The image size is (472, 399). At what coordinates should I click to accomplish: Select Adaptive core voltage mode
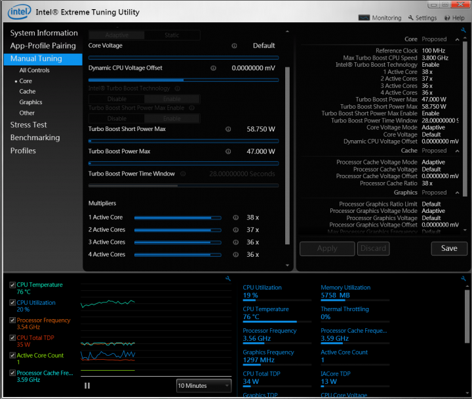117,35
